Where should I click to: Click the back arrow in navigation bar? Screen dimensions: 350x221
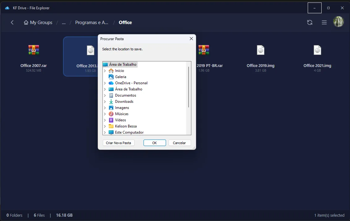[12, 23]
